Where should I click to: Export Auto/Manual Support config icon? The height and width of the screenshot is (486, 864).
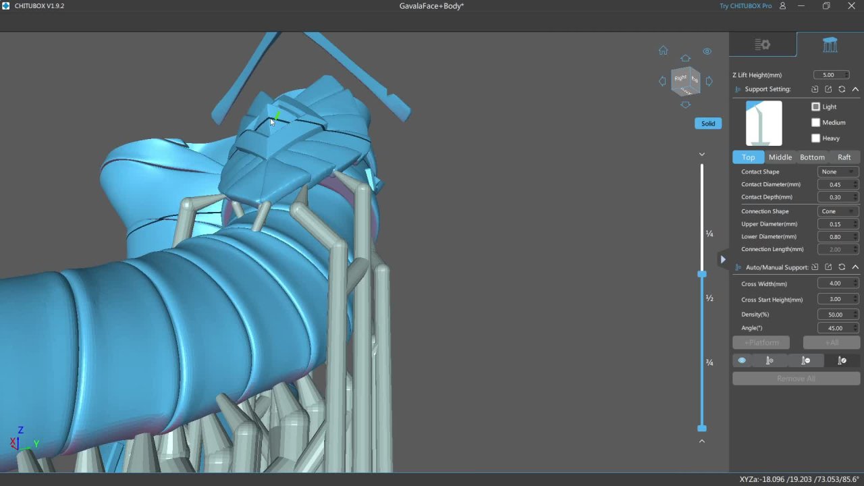828,267
